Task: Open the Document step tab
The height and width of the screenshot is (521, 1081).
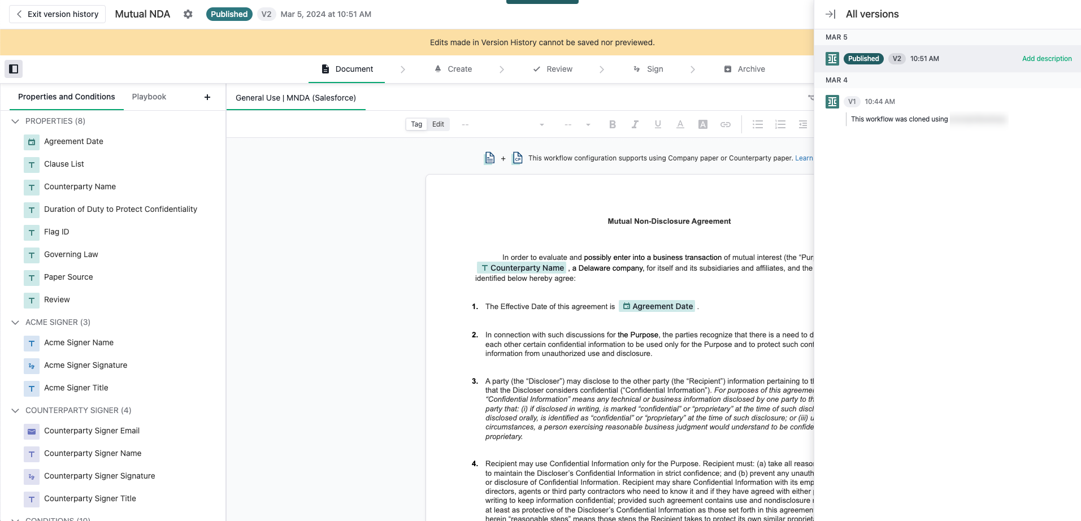Action: pos(347,69)
